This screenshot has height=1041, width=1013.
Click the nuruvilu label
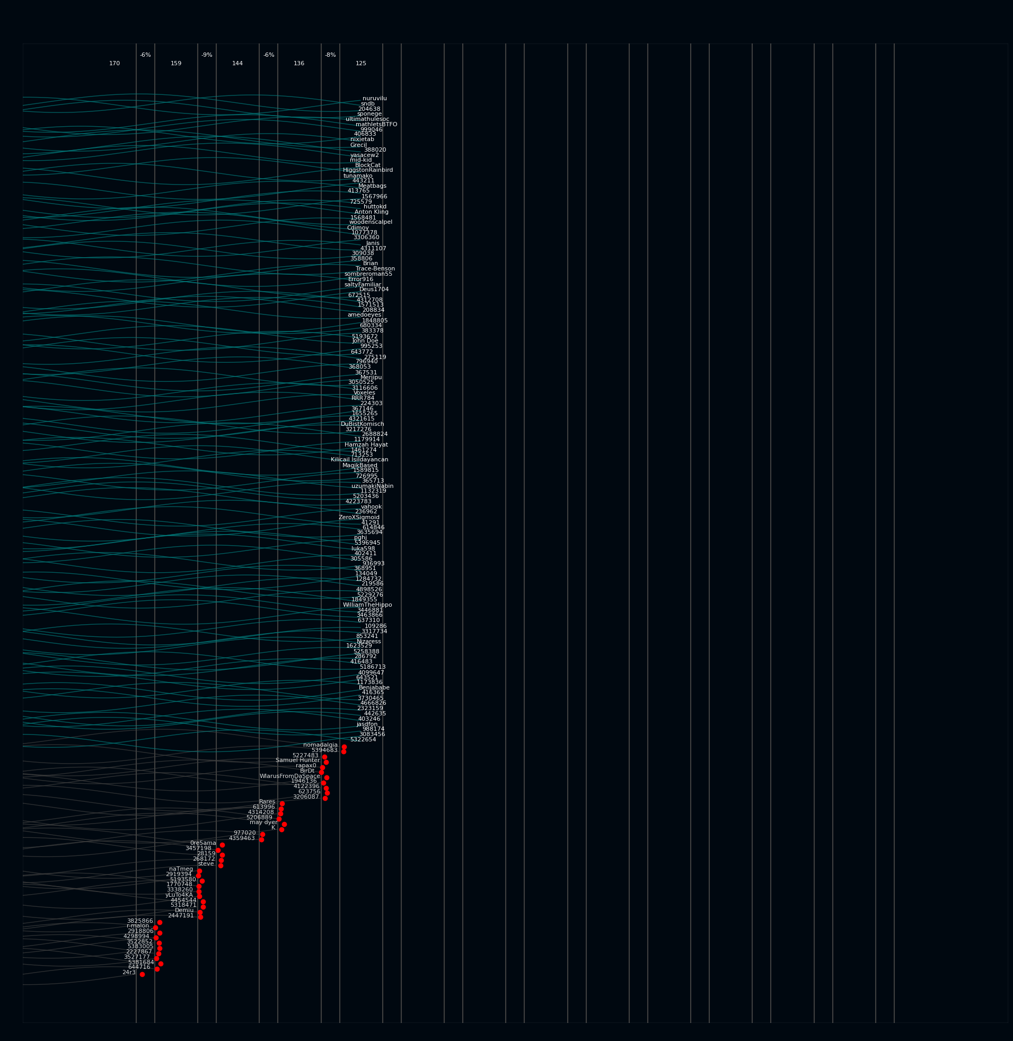coord(375,99)
